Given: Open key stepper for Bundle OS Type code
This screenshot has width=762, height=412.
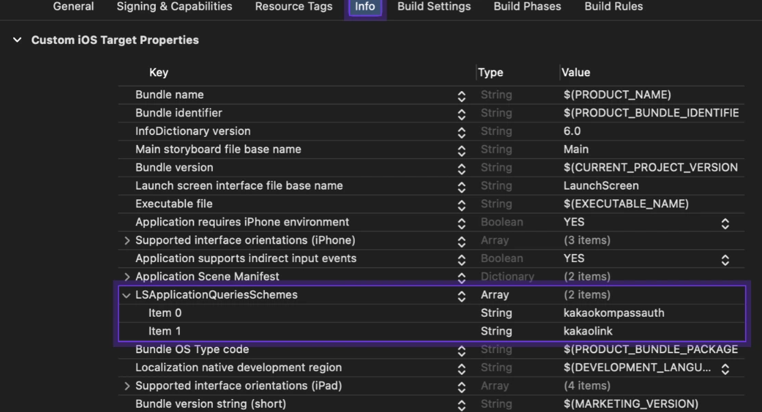Looking at the screenshot, I should (462, 351).
